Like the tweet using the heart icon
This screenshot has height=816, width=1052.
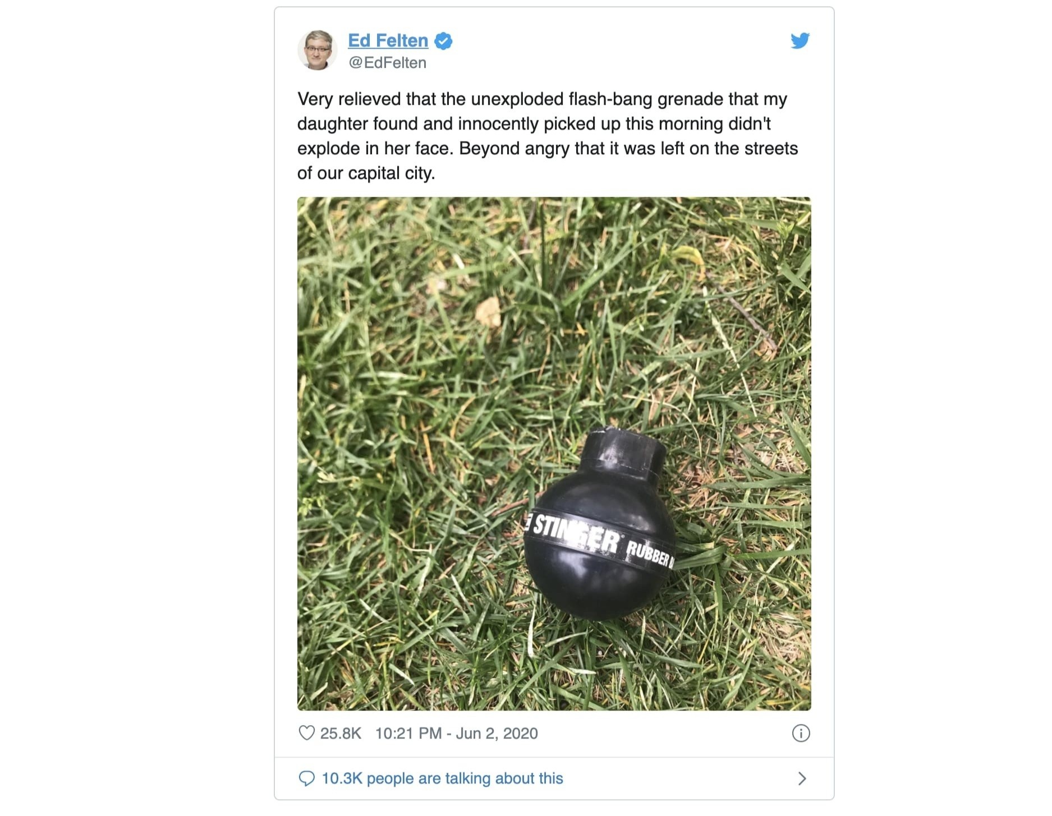pyautogui.click(x=306, y=733)
